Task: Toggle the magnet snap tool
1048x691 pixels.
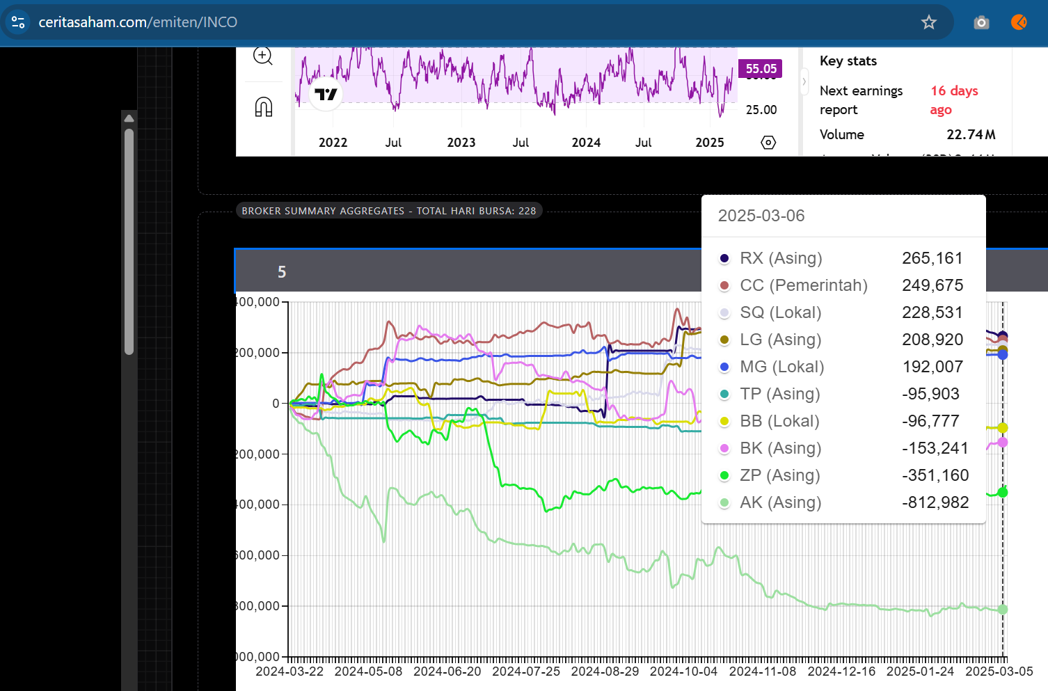Action: point(264,107)
